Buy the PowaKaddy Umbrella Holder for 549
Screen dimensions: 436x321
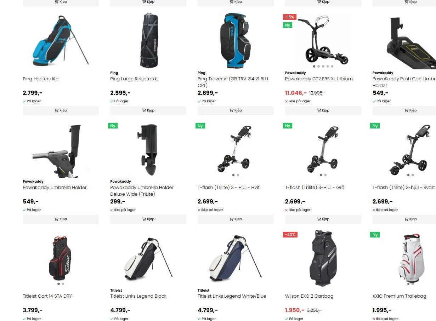tap(61, 219)
